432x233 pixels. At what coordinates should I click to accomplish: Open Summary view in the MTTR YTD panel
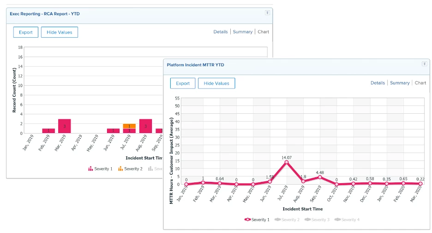pyautogui.click(x=400, y=83)
